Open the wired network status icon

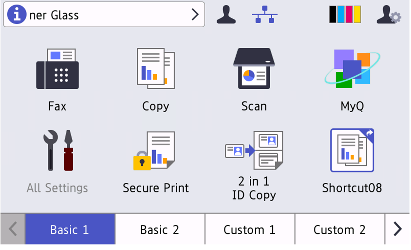click(264, 15)
